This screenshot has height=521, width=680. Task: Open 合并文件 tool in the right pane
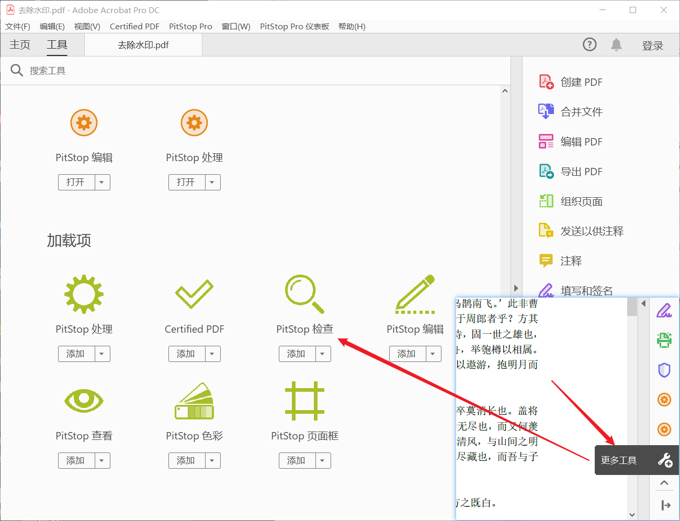(571, 112)
